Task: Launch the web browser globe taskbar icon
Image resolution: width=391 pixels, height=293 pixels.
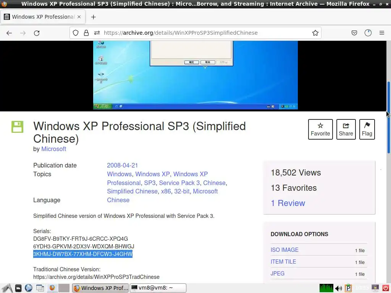Action: tap(28, 288)
